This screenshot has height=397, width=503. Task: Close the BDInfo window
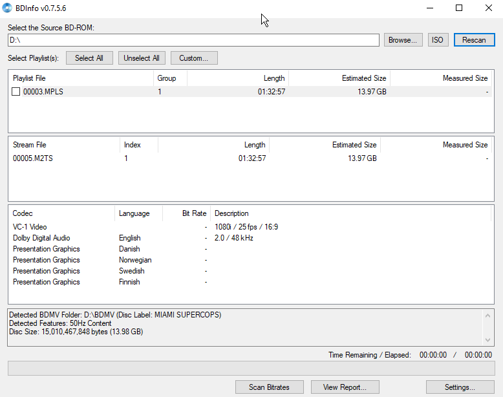[489, 8]
